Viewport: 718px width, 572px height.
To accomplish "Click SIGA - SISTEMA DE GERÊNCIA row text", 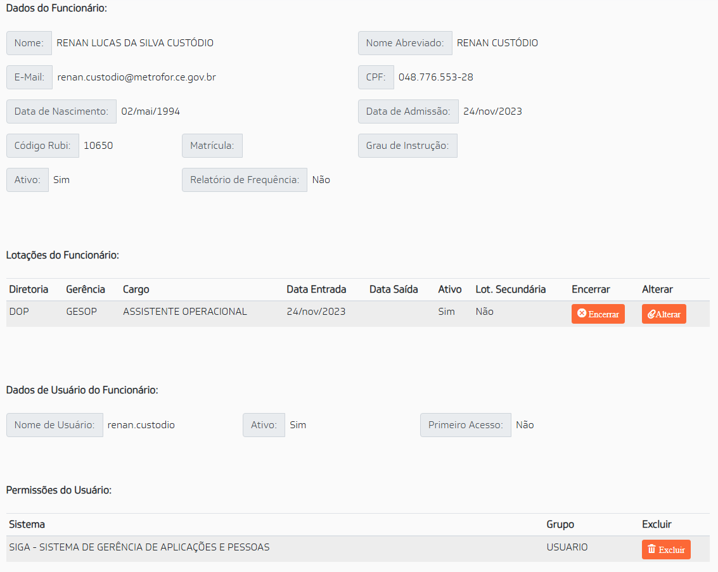I will [x=139, y=547].
